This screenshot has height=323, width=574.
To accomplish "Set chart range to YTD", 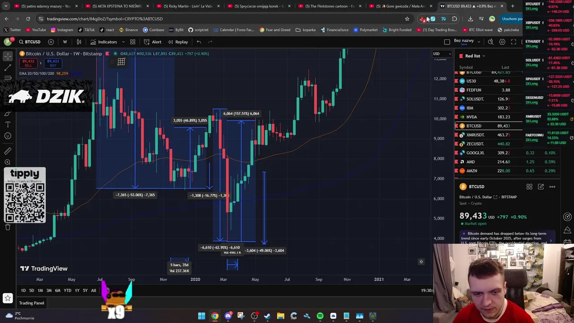I will [67, 291].
